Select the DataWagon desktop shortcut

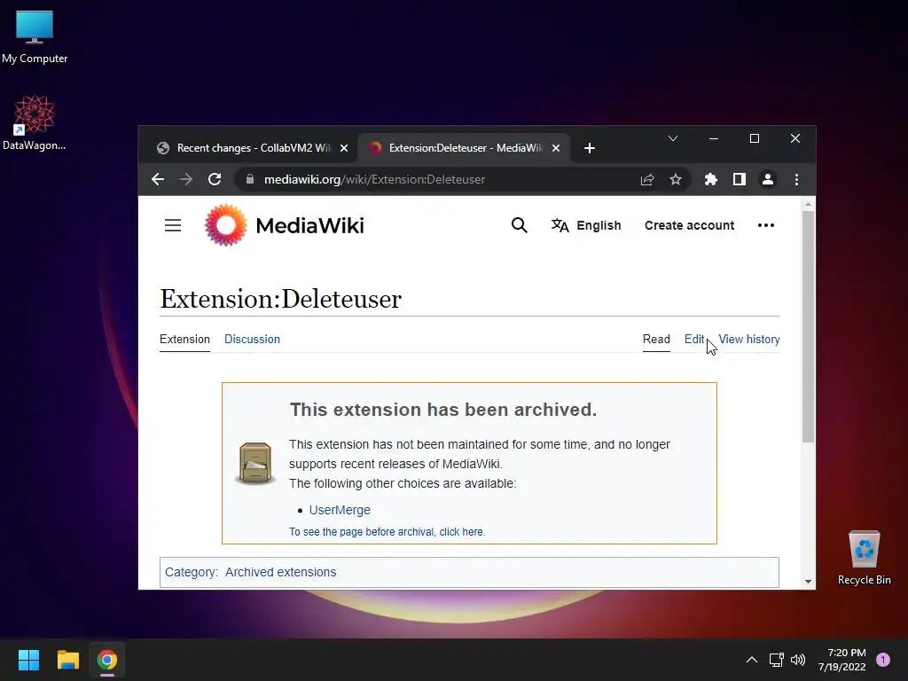[35, 123]
